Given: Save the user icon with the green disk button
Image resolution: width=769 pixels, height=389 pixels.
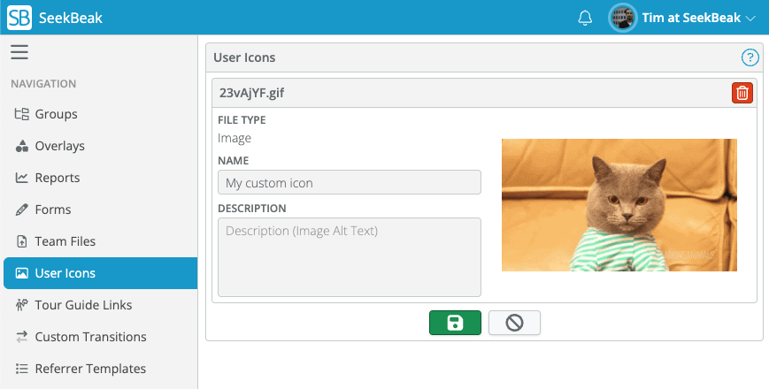Looking at the screenshot, I should point(455,323).
